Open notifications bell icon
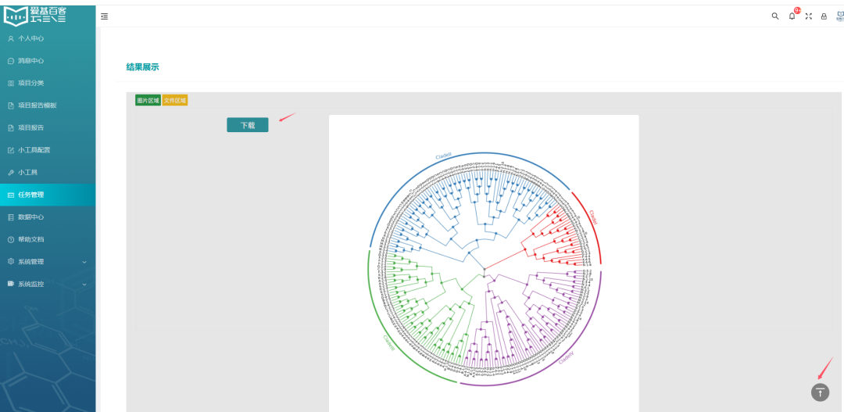Viewport: 844px width, 412px height. [792, 16]
